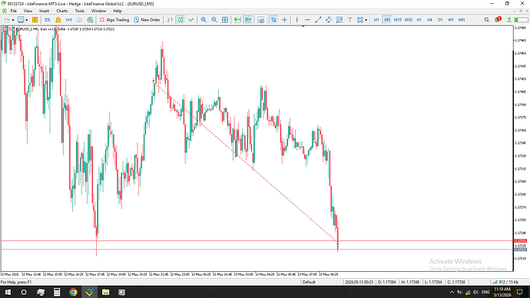Open the yellow Market Watch symbols icon

(35, 20)
